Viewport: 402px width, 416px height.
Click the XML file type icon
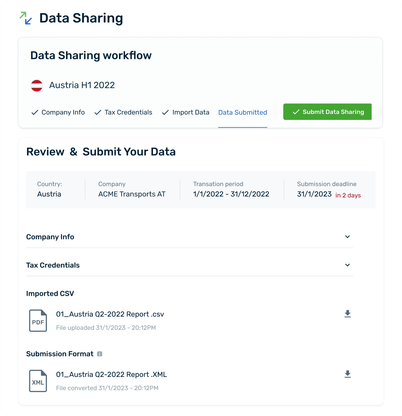pos(38,381)
